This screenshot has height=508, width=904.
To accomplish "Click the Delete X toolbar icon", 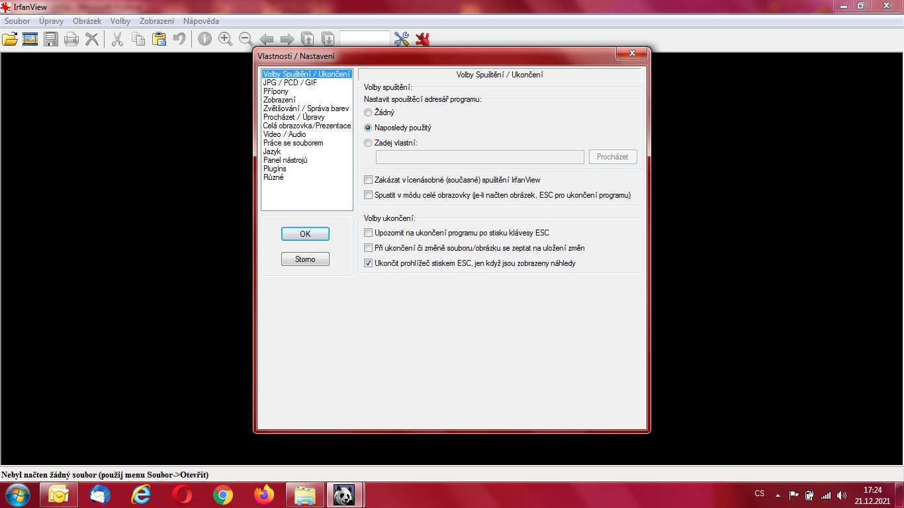I will point(92,39).
